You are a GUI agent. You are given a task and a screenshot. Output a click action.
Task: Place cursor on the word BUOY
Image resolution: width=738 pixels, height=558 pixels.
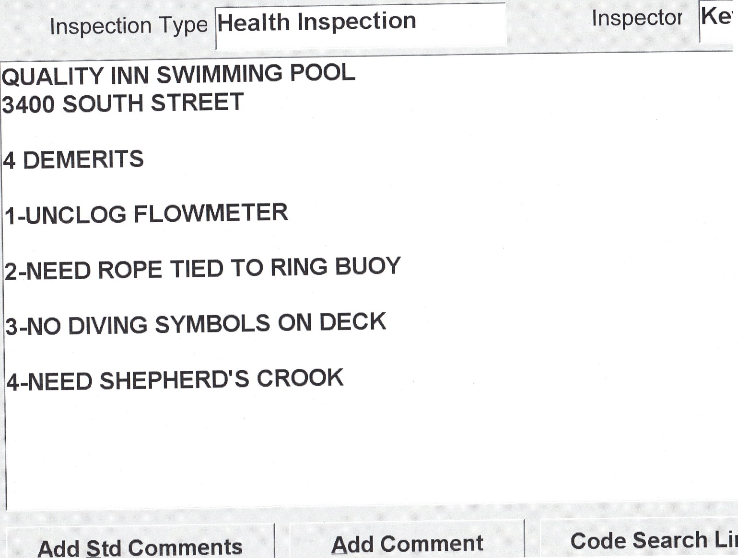click(x=367, y=267)
